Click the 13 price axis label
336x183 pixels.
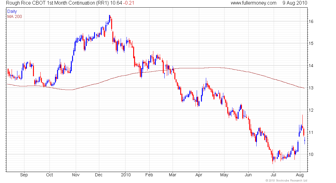(x=311, y=88)
